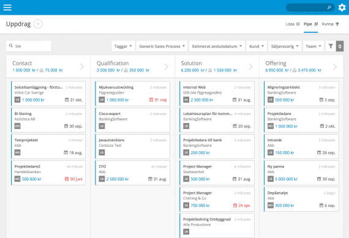Open the Migreringsarkitekt deal card

301,94
